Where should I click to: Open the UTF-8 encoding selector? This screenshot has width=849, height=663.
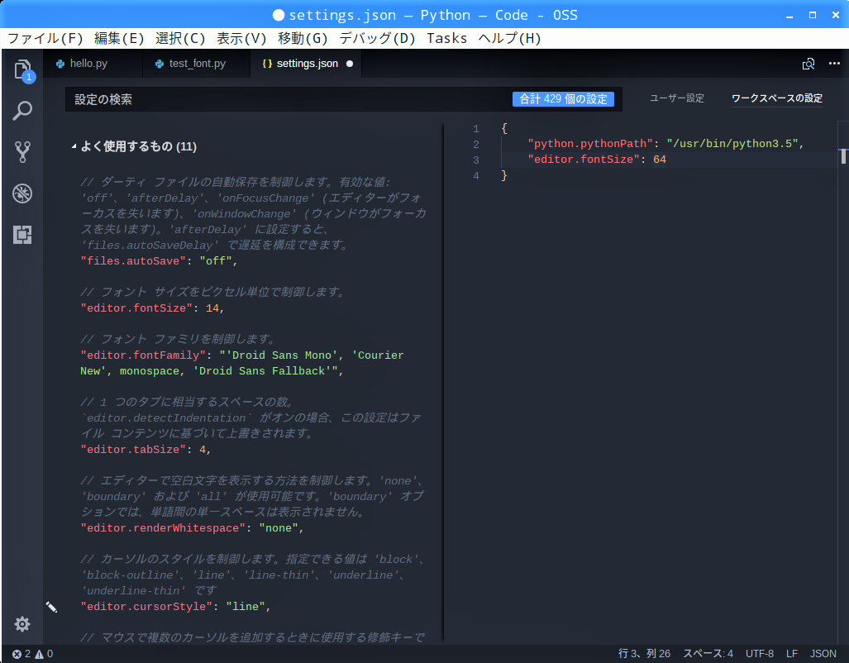pyautogui.click(x=759, y=654)
